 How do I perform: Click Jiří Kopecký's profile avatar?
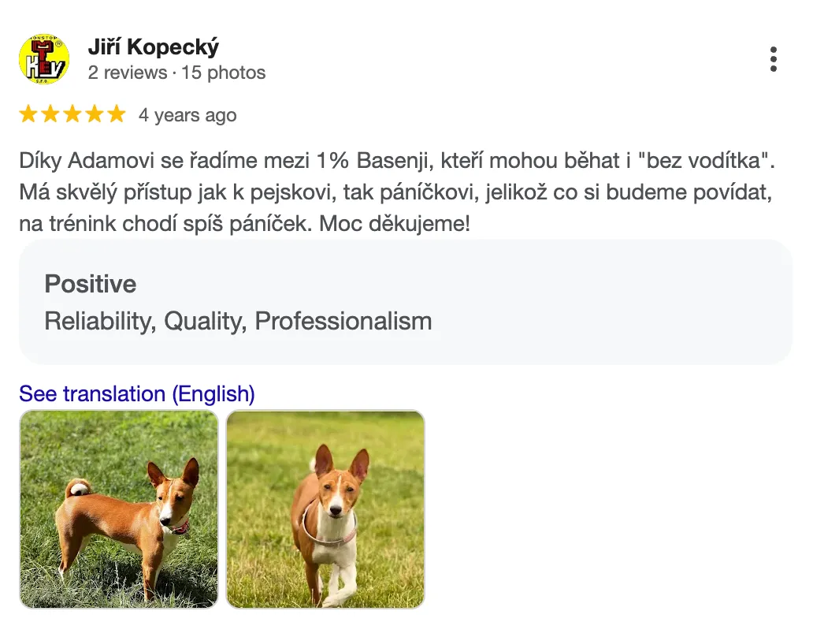(x=44, y=59)
